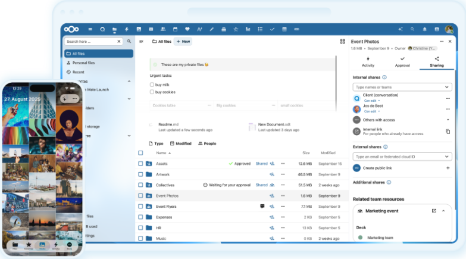This screenshot has width=466, height=259.
Task: Open the Files app folder icon
Action: pyautogui.click(x=114, y=29)
